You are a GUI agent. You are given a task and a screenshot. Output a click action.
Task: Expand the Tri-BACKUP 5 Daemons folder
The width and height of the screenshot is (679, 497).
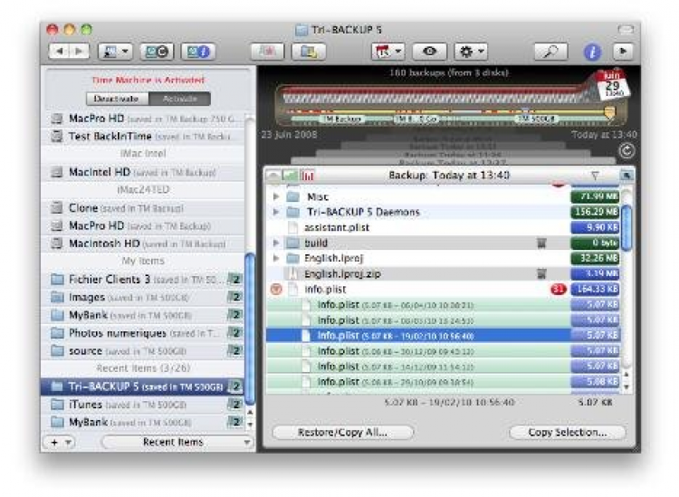pyautogui.click(x=276, y=212)
